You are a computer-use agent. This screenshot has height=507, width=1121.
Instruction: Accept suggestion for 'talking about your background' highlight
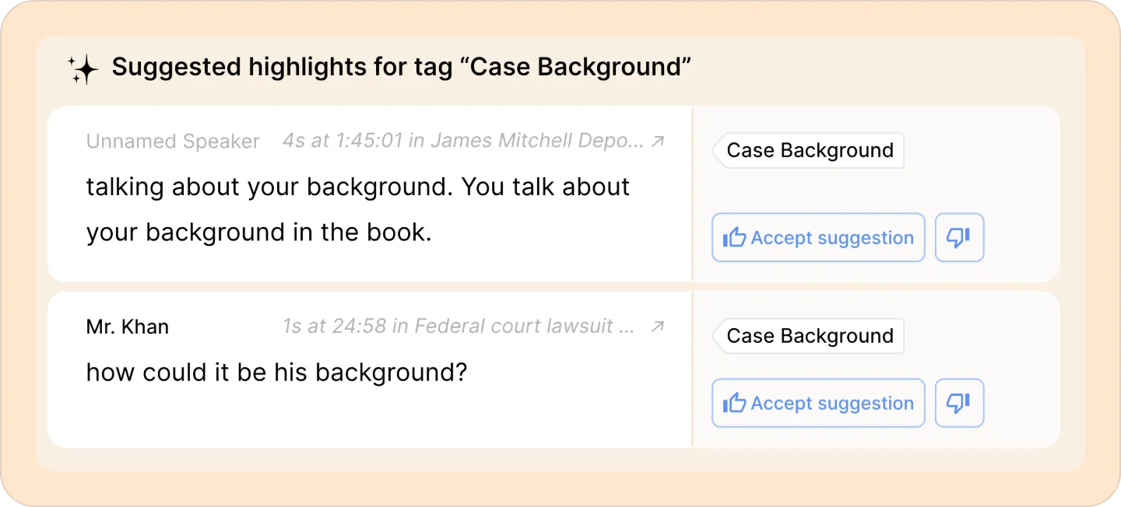pos(818,238)
